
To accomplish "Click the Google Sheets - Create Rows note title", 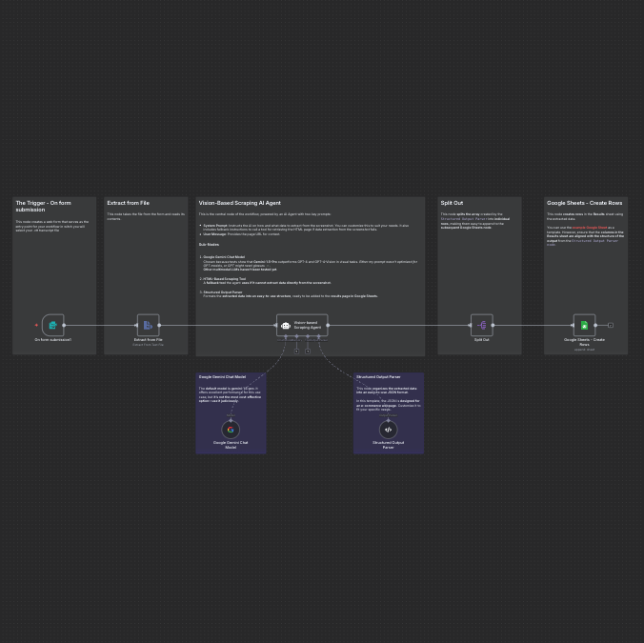I will 584,203.
